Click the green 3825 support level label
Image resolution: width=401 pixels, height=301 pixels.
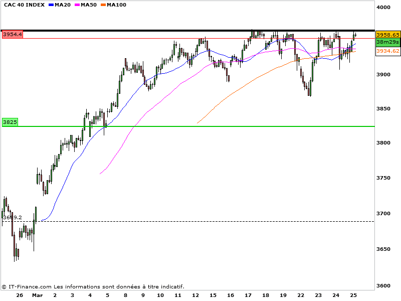click(x=10, y=122)
